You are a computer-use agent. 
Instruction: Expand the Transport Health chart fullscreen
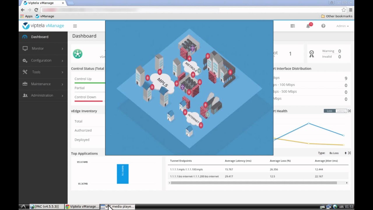coord(349,111)
